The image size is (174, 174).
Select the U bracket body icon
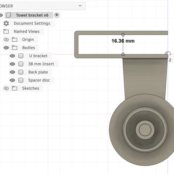[21, 56]
